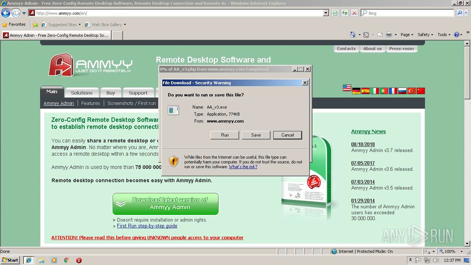This screenshot has height=265, width=471.
Task: Select the Portuguese flag
Action: [384, 91]
